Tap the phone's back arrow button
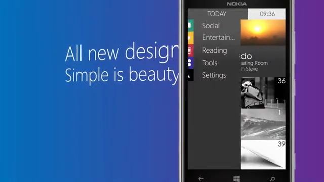The width and height of the screenshot is (324, 182). pyautogui.click(x=201, y=178)
